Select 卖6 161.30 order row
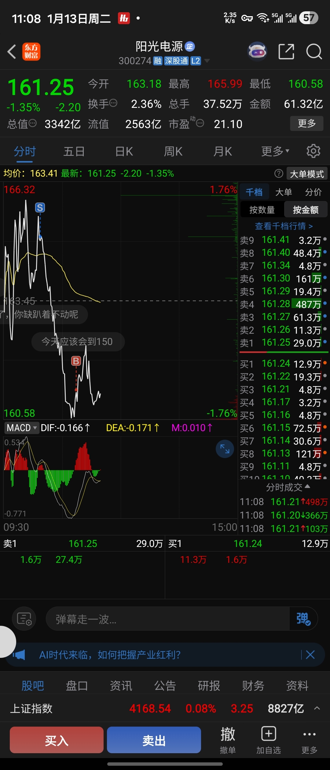 (284, 279)
